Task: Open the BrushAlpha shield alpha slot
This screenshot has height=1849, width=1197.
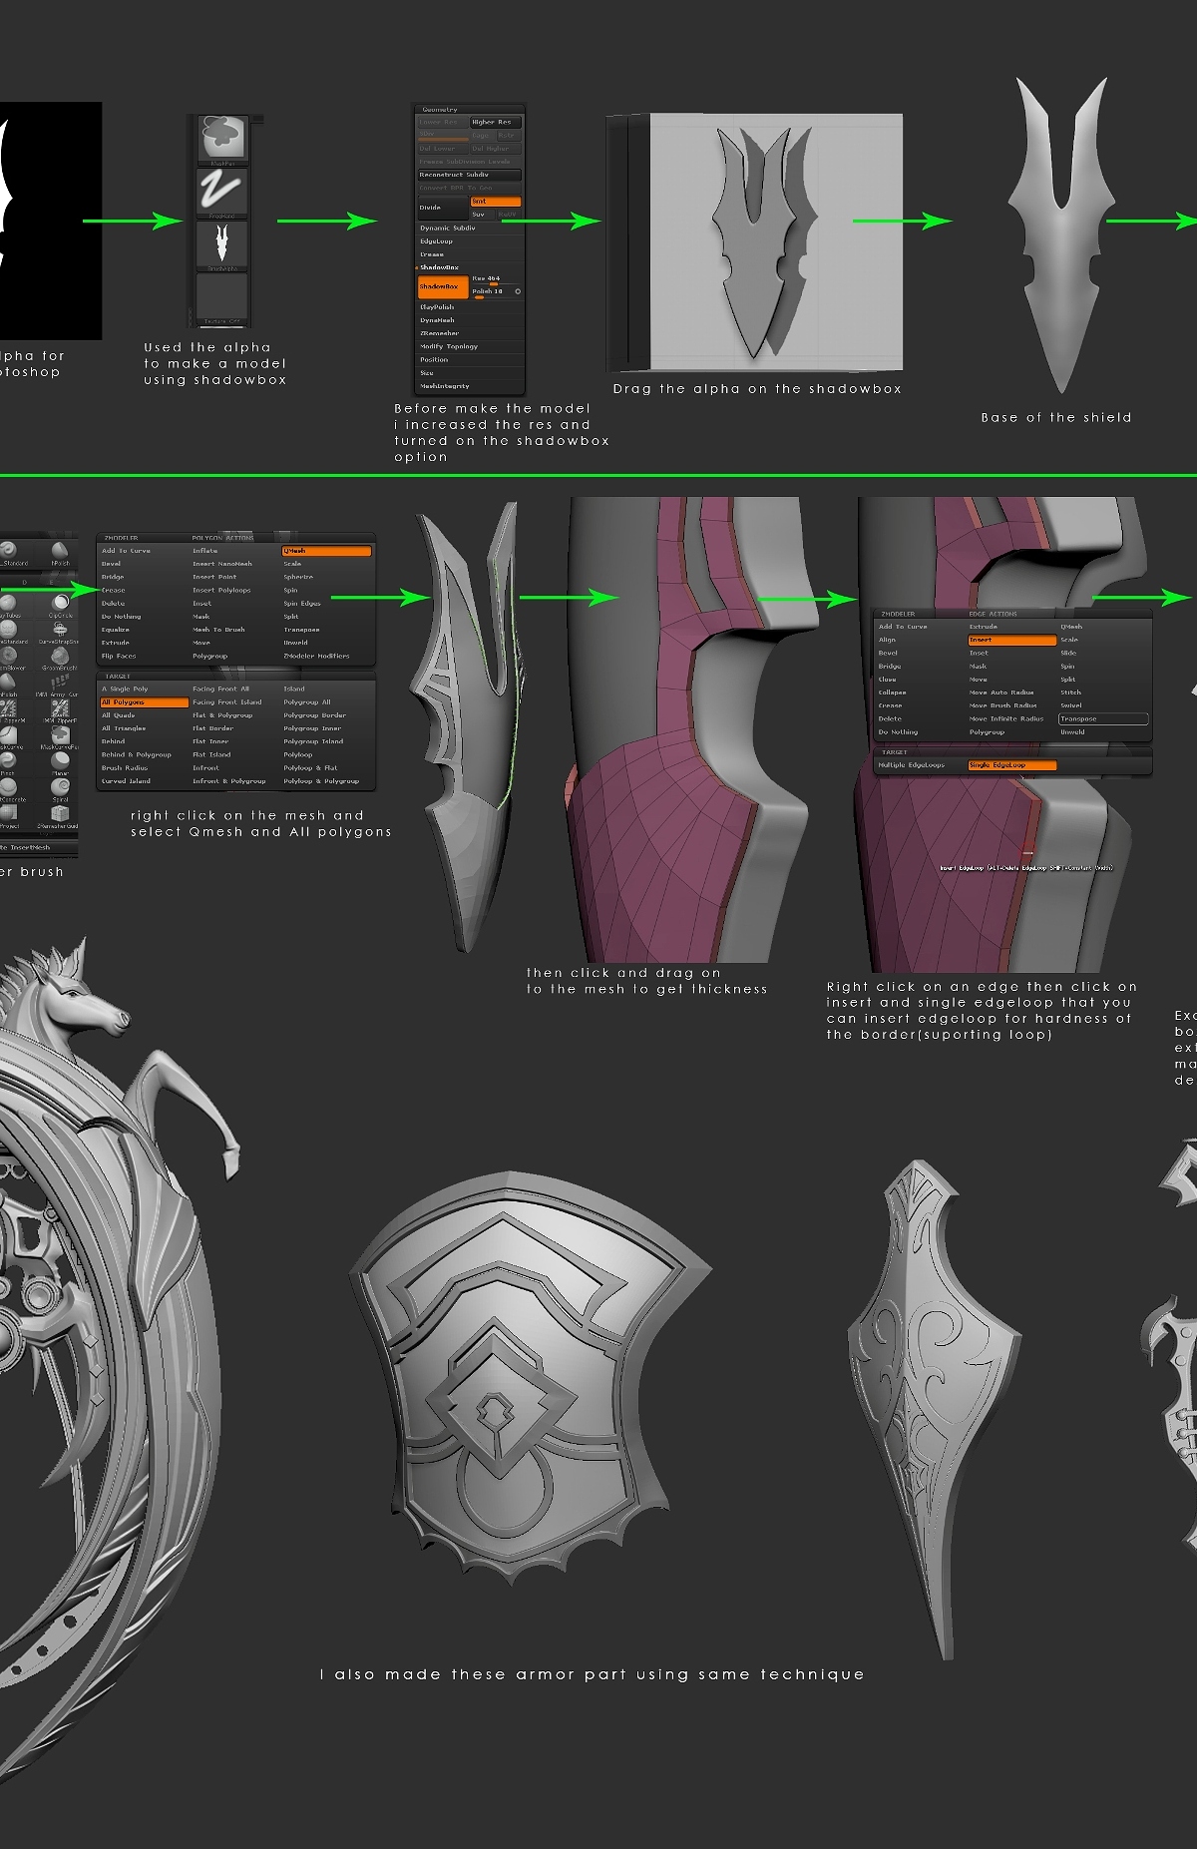Action: pos(222,244)
